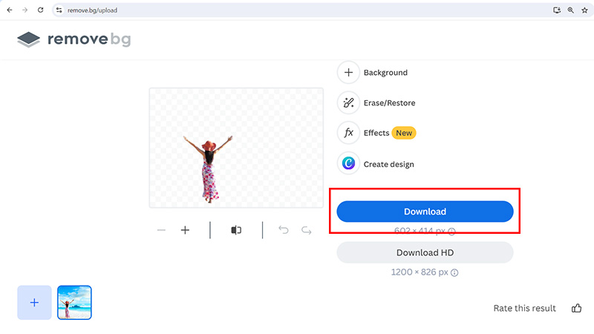Show info for Download HD size

point(454,273)
